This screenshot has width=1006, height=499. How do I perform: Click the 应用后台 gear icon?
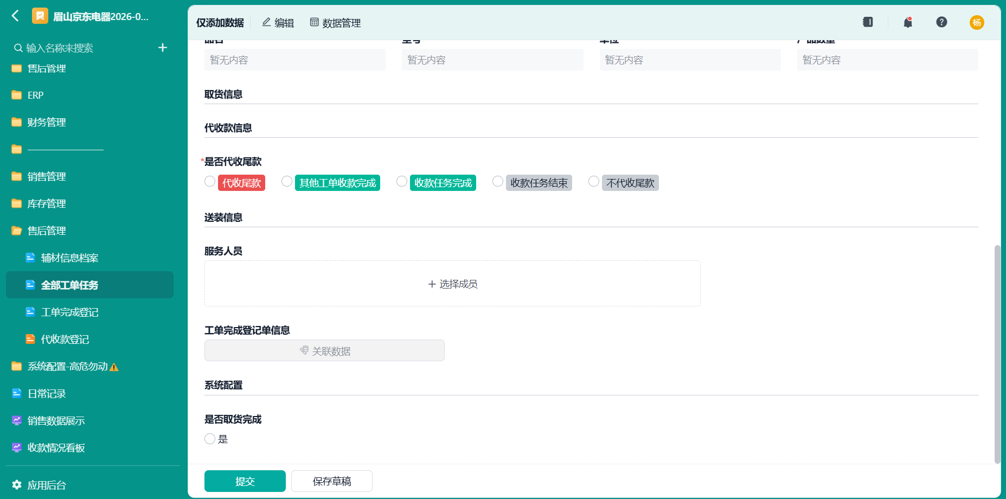click(x=17, y=485)
